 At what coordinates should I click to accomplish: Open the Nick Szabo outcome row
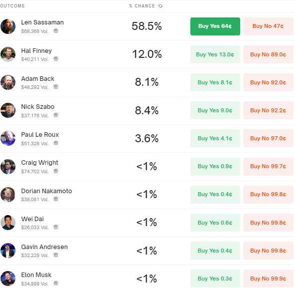(147, 110)
